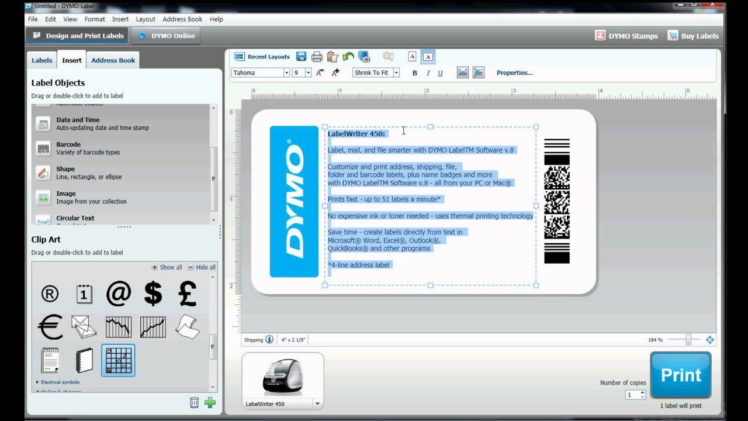This screenshot has width=748, height=421.
Task: Open the LabelWriter 450 printer dropdown
Action: 317,403
